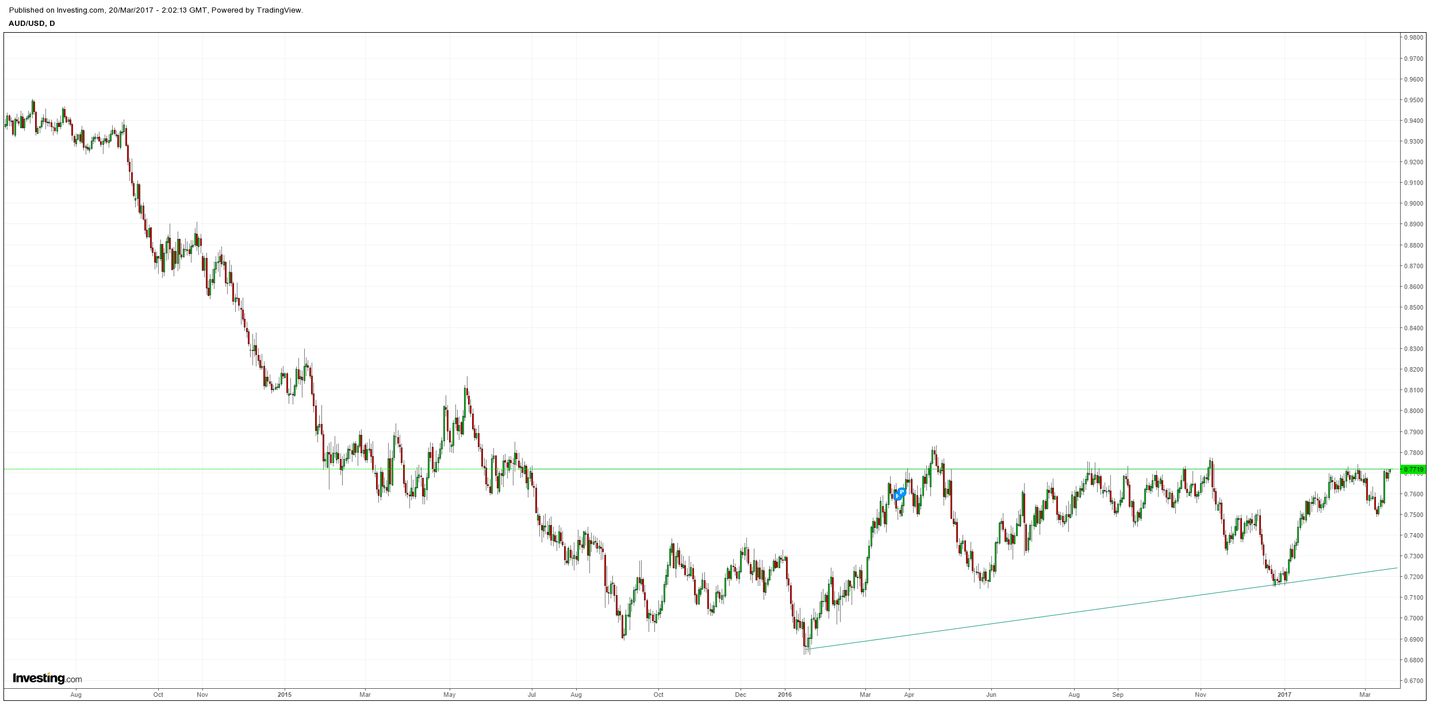Click the Dec label on time axis

(741, 695)
